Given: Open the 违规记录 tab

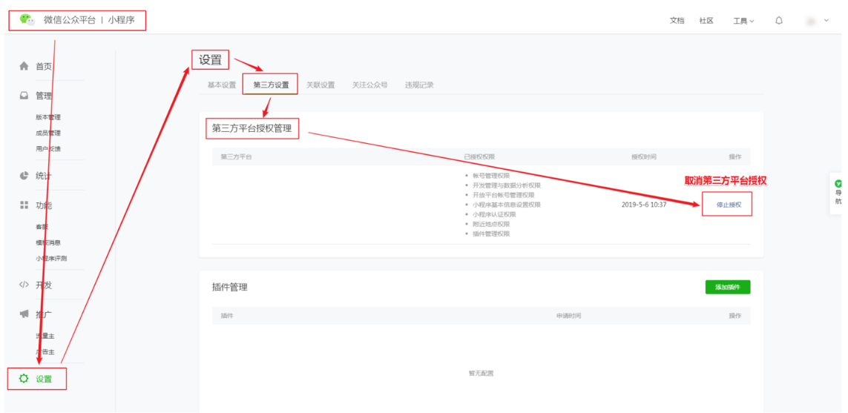Looking at the screenshot, I should click(419, 85).
